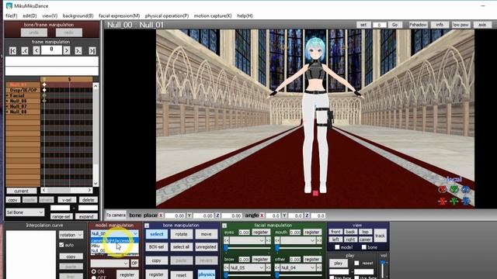Viewport: 497px width, 279px height.
Task: Open the brow Null_05 morph dropdown
Action: click(x=247, y=267)
